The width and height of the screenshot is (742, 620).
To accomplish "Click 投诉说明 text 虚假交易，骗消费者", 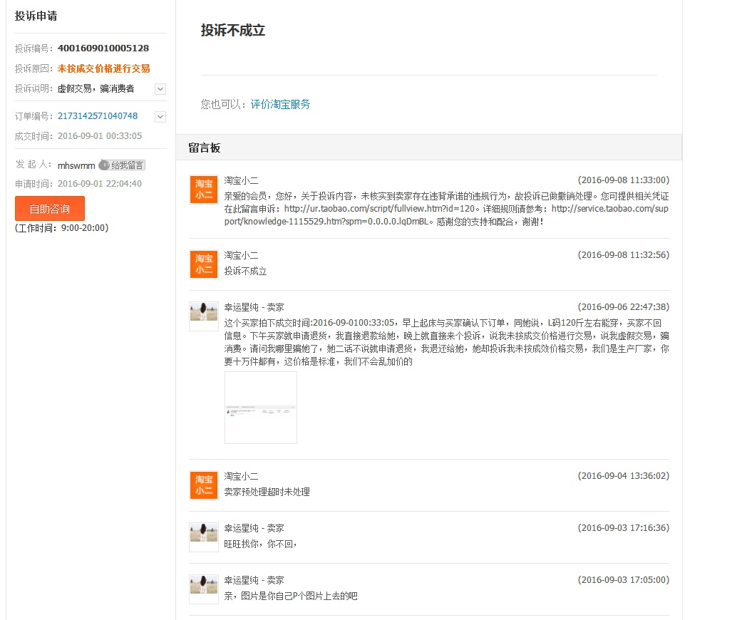I will [x=96, y=89].
